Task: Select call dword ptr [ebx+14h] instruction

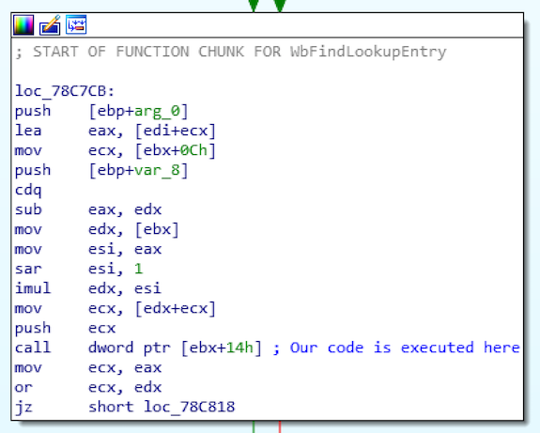Action: (x=138, y=348)
